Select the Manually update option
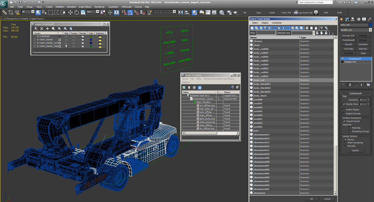374x202 pixels. coord(345,146)
